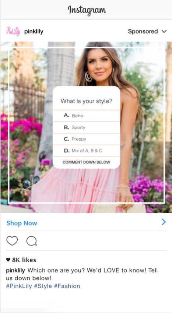The image size is (172, 313).
Task: Open the #Fashion hashtag
Action: (67, 286)
